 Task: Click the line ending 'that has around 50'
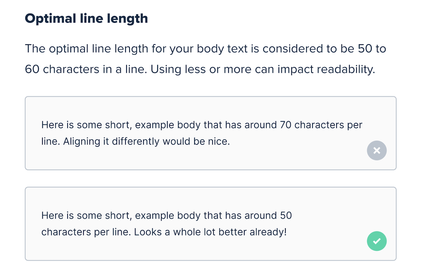point(167,215)
